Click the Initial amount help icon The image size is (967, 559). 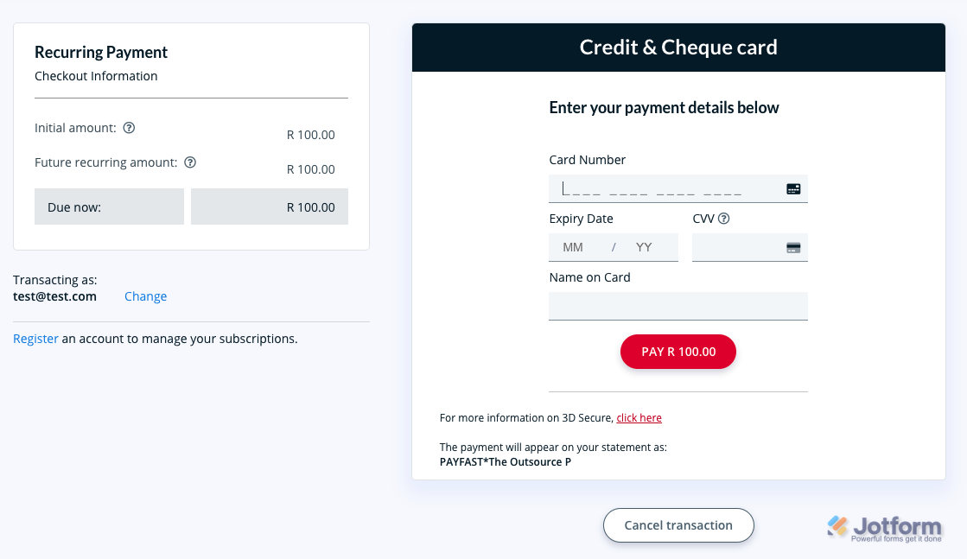129,128
